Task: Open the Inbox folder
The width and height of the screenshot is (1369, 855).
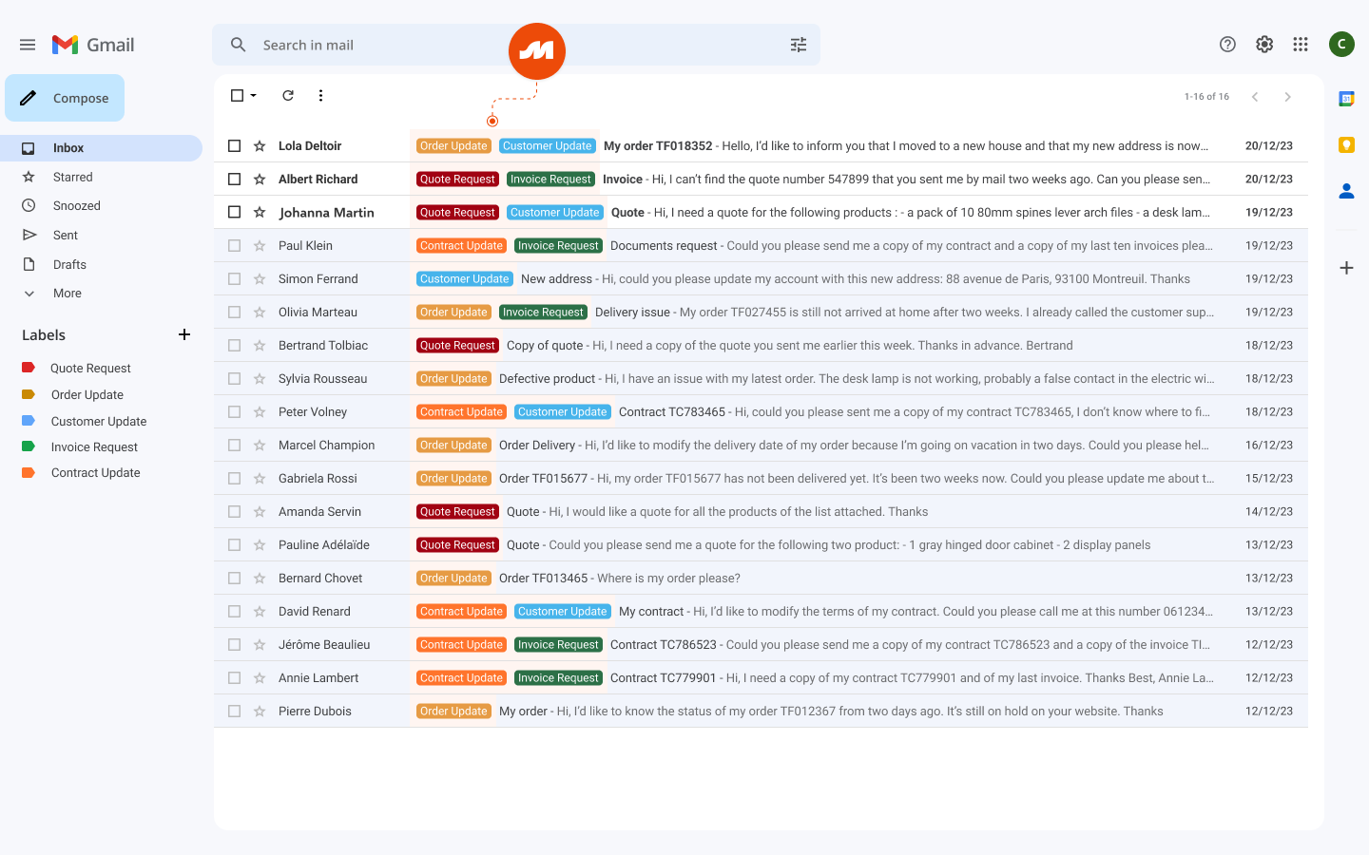Action: pyautogui.click(x=101, y=148)
